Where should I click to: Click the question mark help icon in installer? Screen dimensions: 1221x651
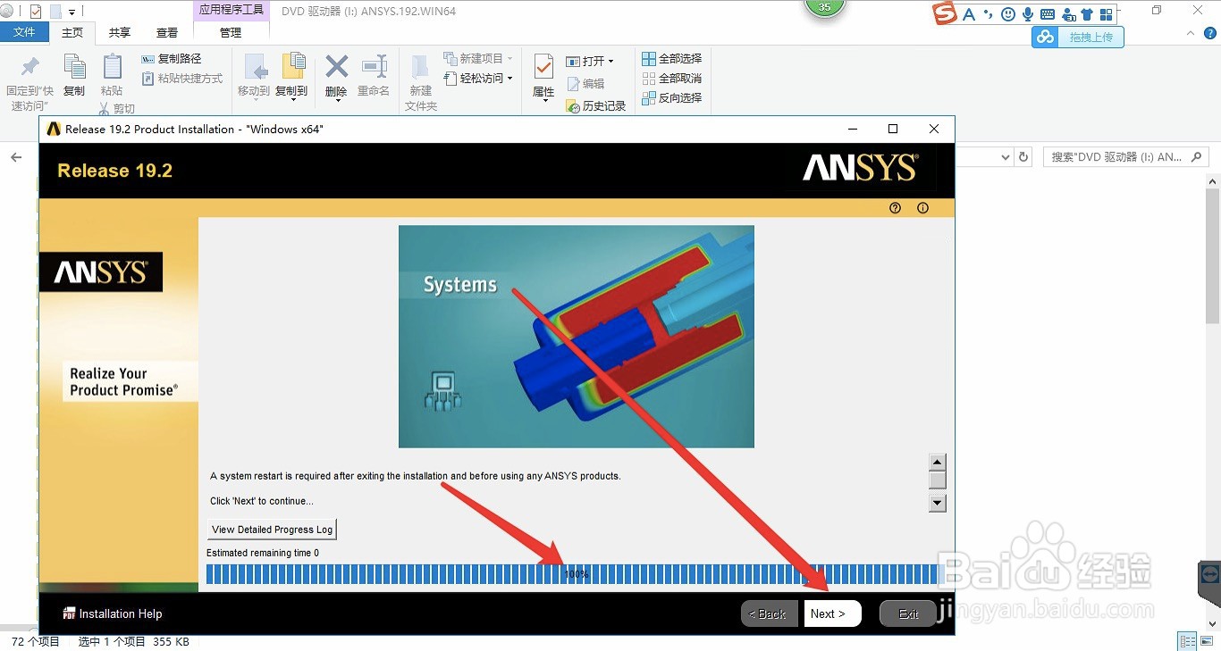pyautogui.click(x=896, y=208)
